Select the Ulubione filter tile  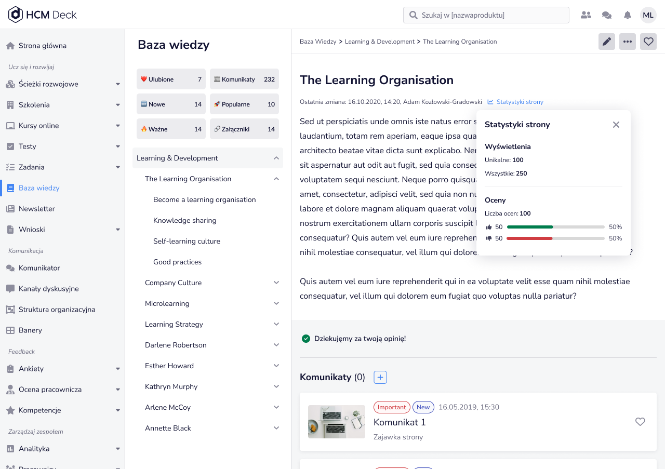point(171,79)
